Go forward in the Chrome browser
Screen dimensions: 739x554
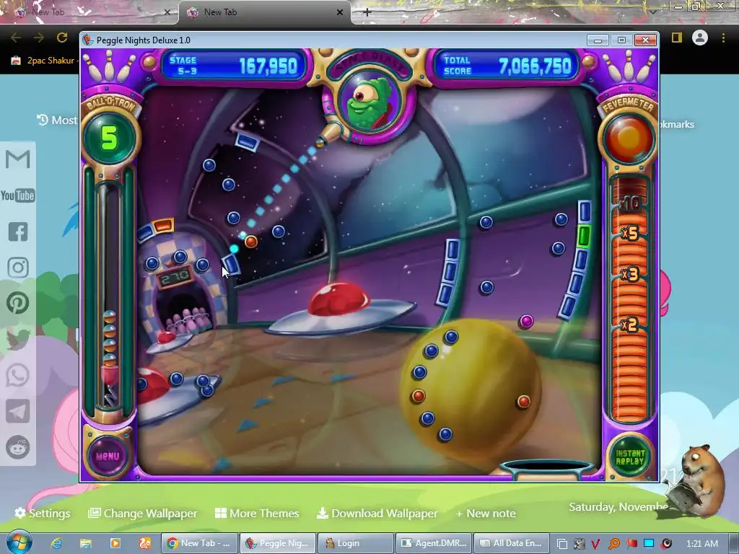click(39, 38)
